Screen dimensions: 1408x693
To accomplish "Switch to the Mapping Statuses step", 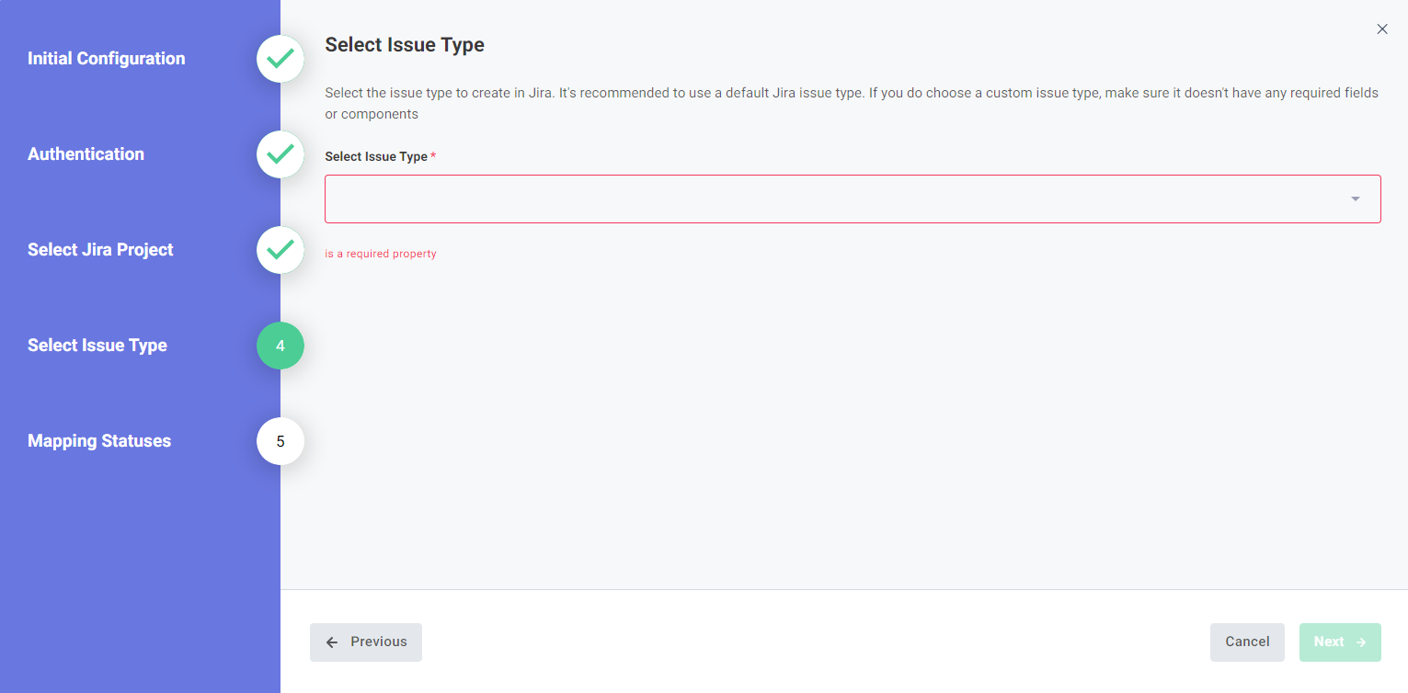I will [99, 440].
